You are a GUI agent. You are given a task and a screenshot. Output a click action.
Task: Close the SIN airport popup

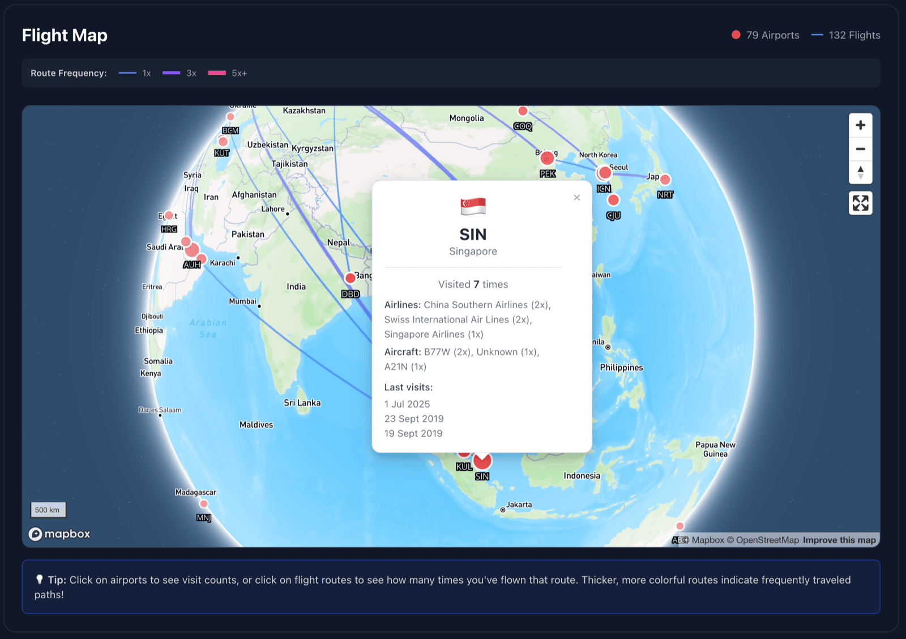coord(576,198)
